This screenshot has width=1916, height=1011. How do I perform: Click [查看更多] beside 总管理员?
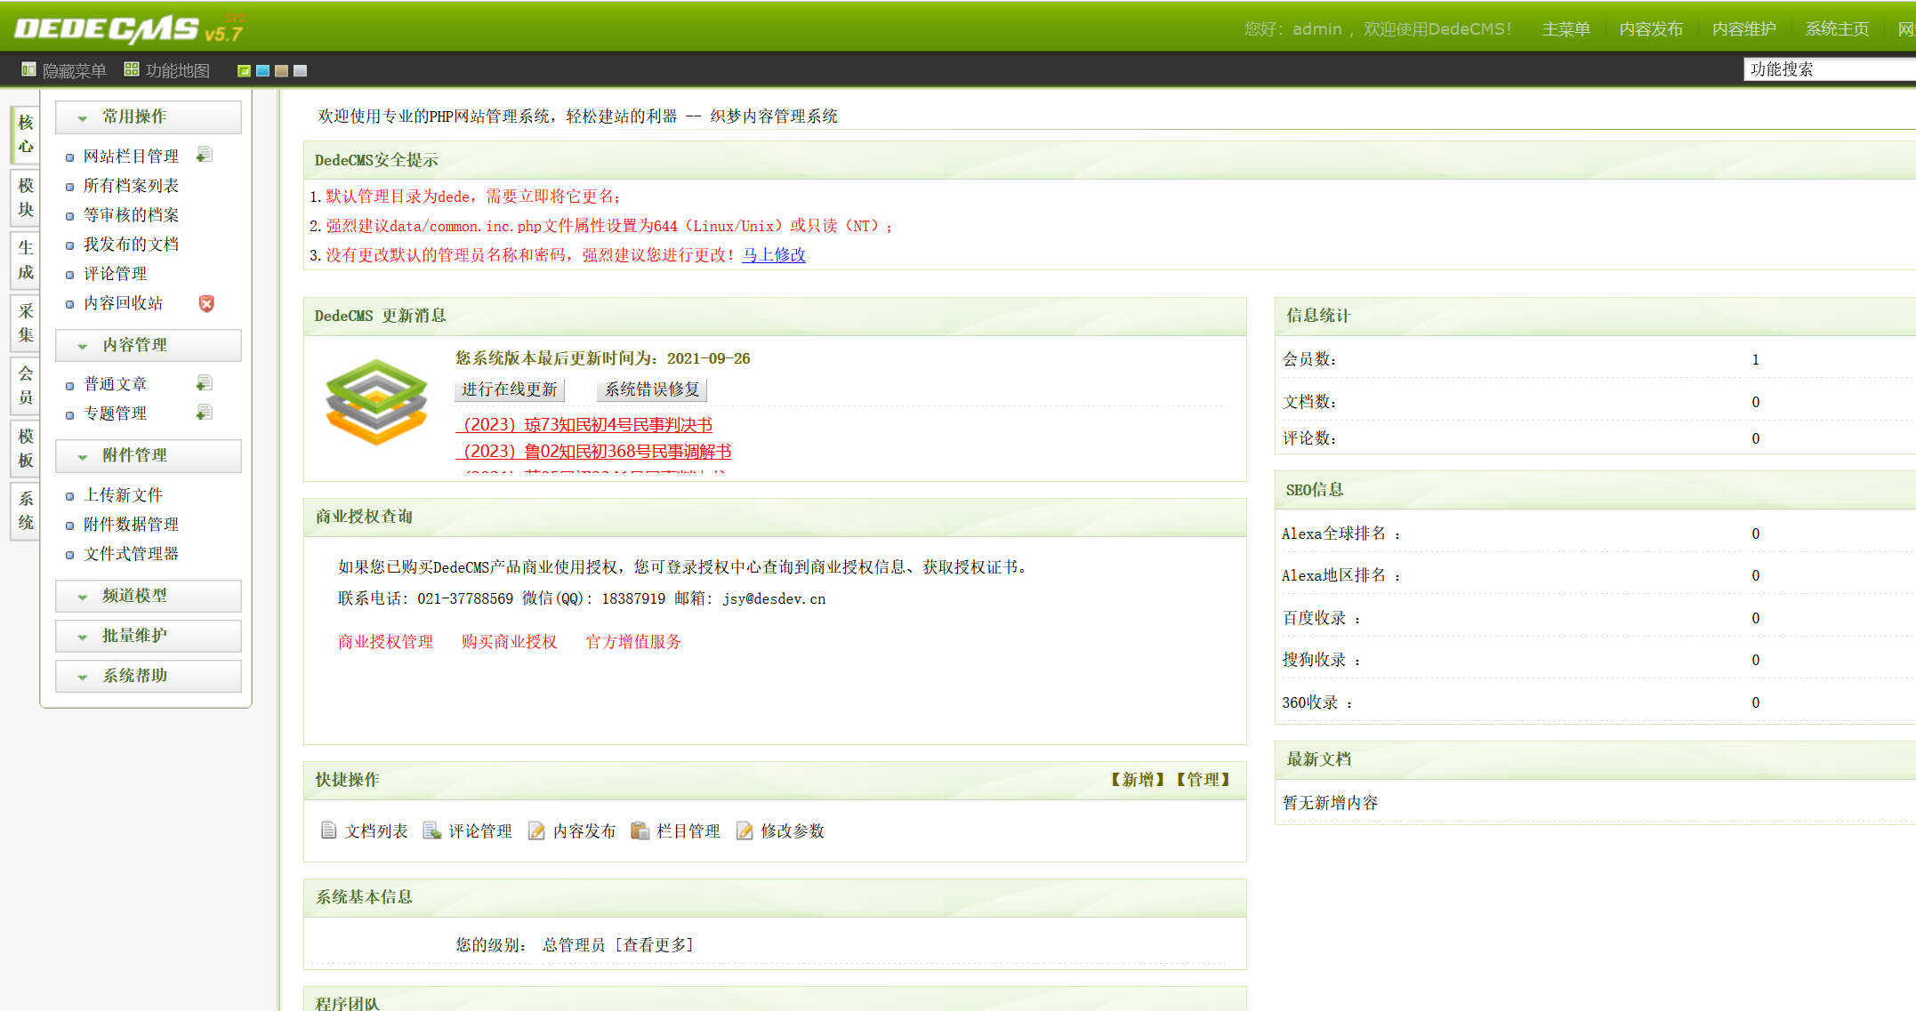pyautogui.click(x=654, y=944)
